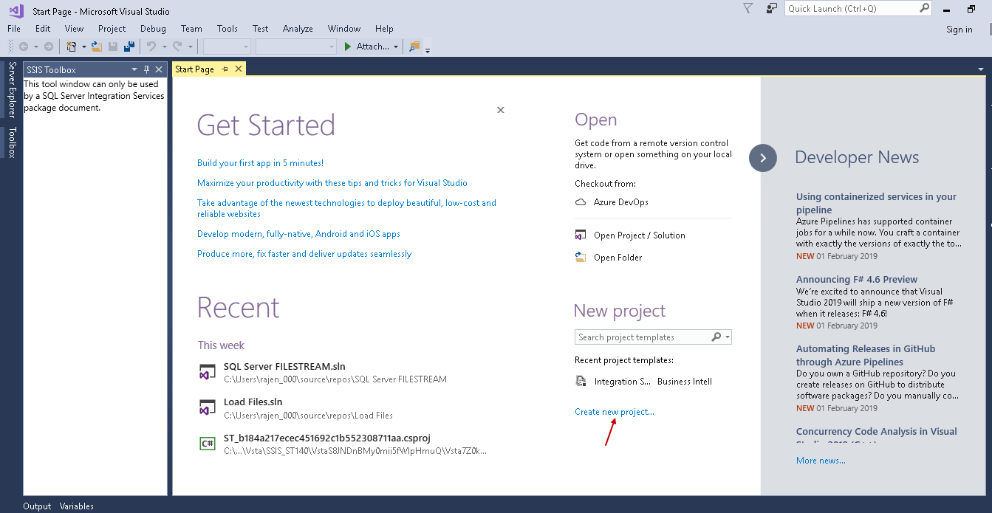Viewport: 992px width, 513px height.
Task: Open the More news link
Action: click(821, 461)
